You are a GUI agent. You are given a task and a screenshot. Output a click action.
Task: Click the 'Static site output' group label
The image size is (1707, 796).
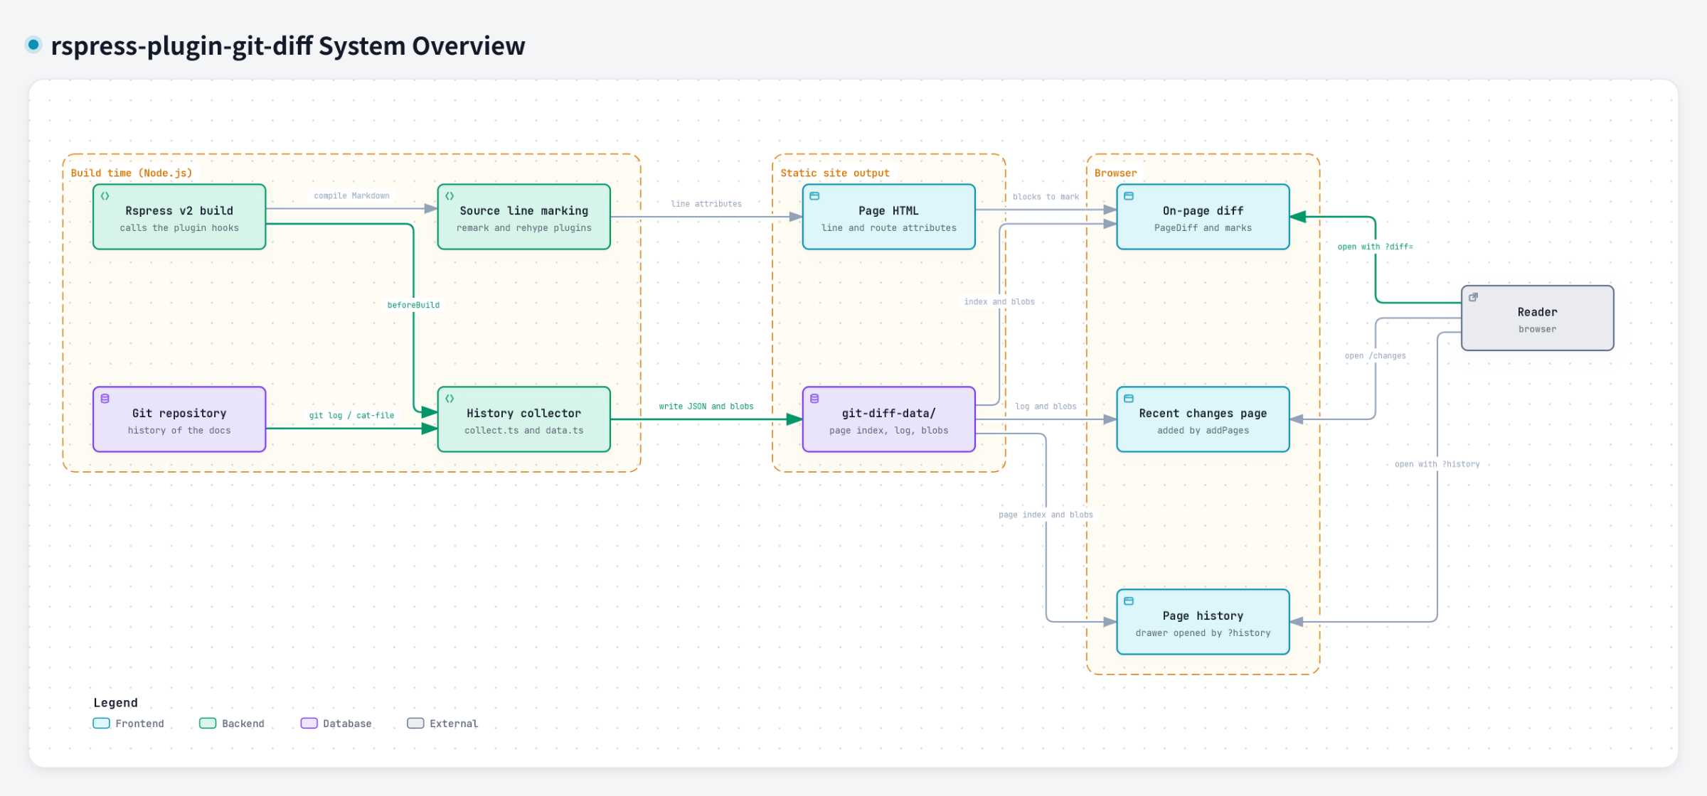click(x=835, y=173)
